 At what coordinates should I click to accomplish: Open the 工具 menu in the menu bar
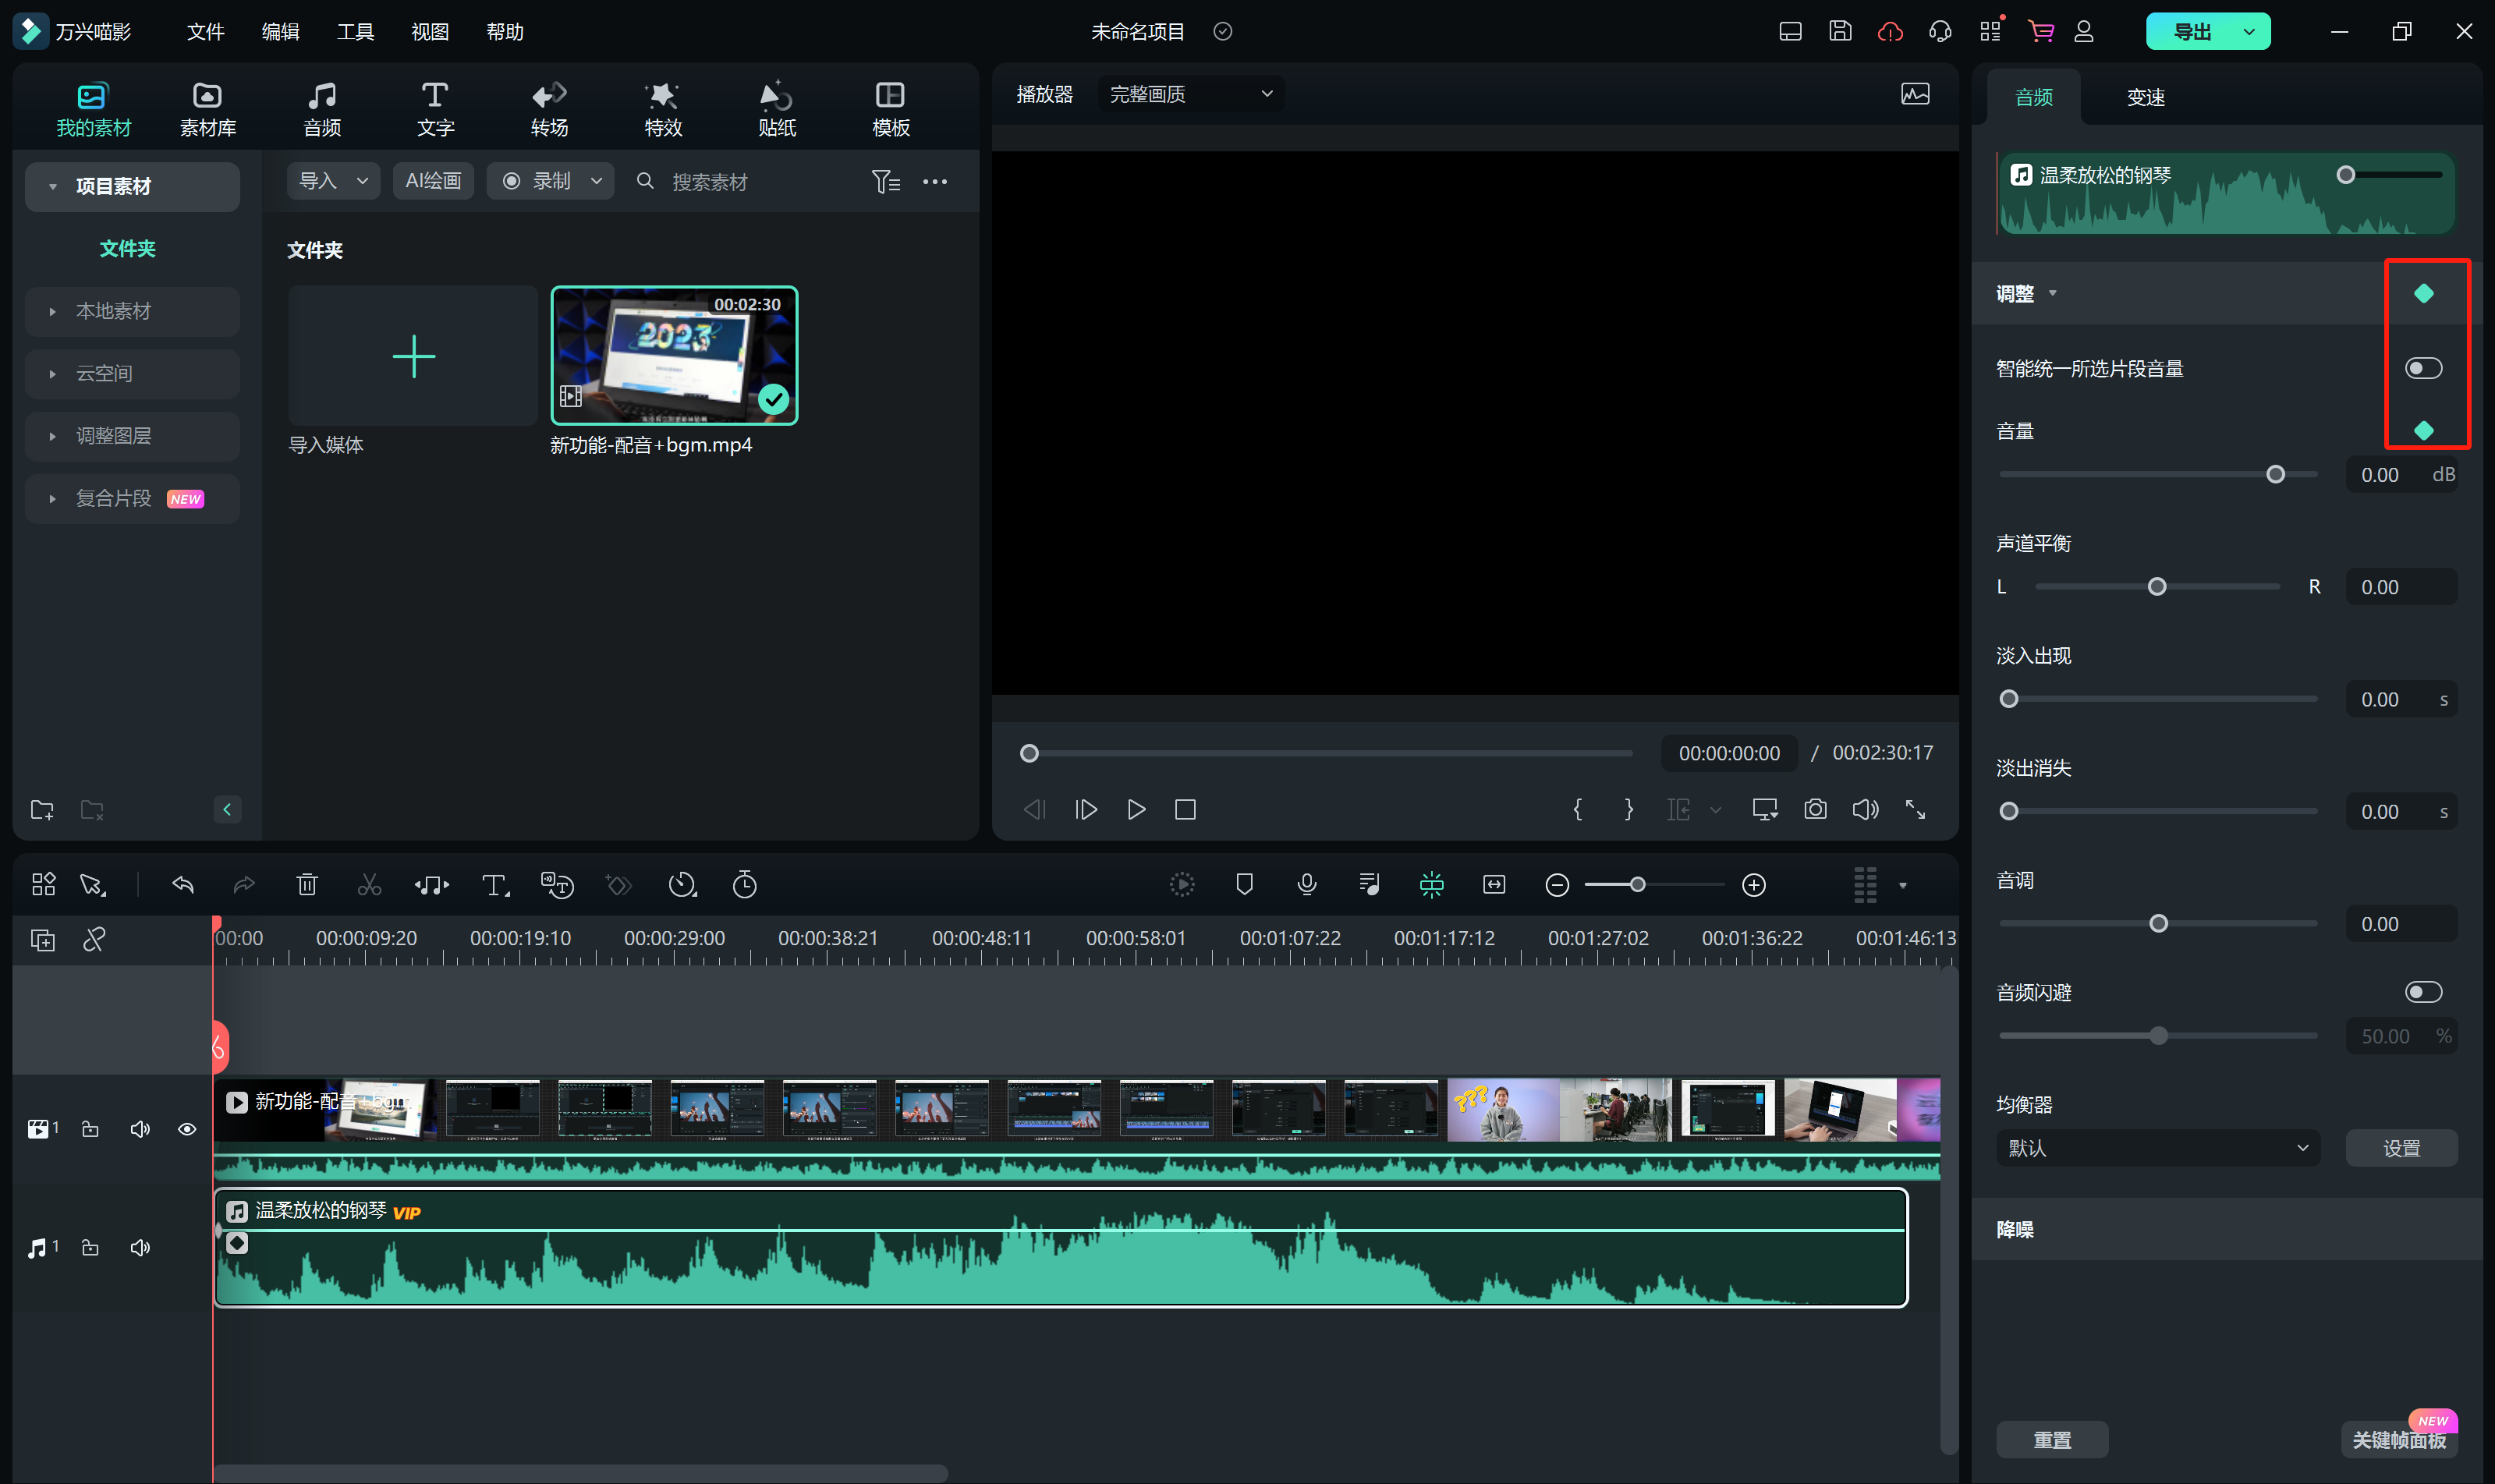click(355, 32)
